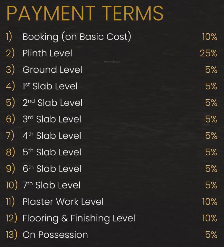Click the 1st Slab Level text

click(50, 86)
